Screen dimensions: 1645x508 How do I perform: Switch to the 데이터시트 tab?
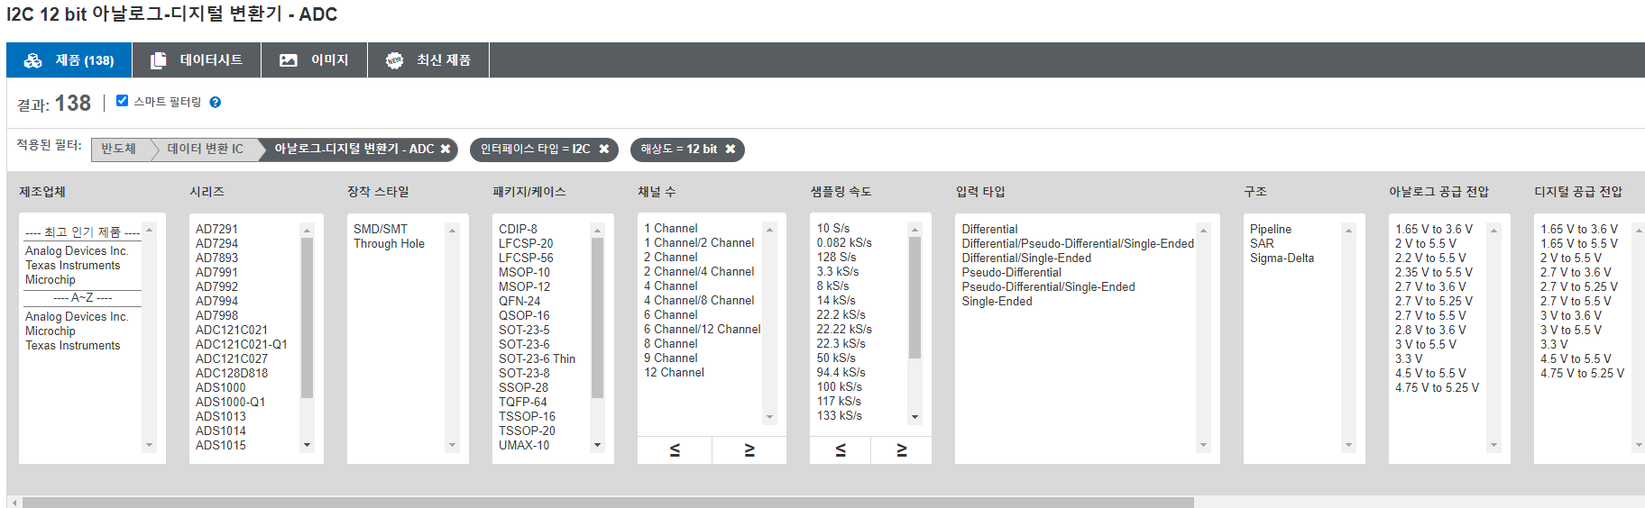(197, 60)
